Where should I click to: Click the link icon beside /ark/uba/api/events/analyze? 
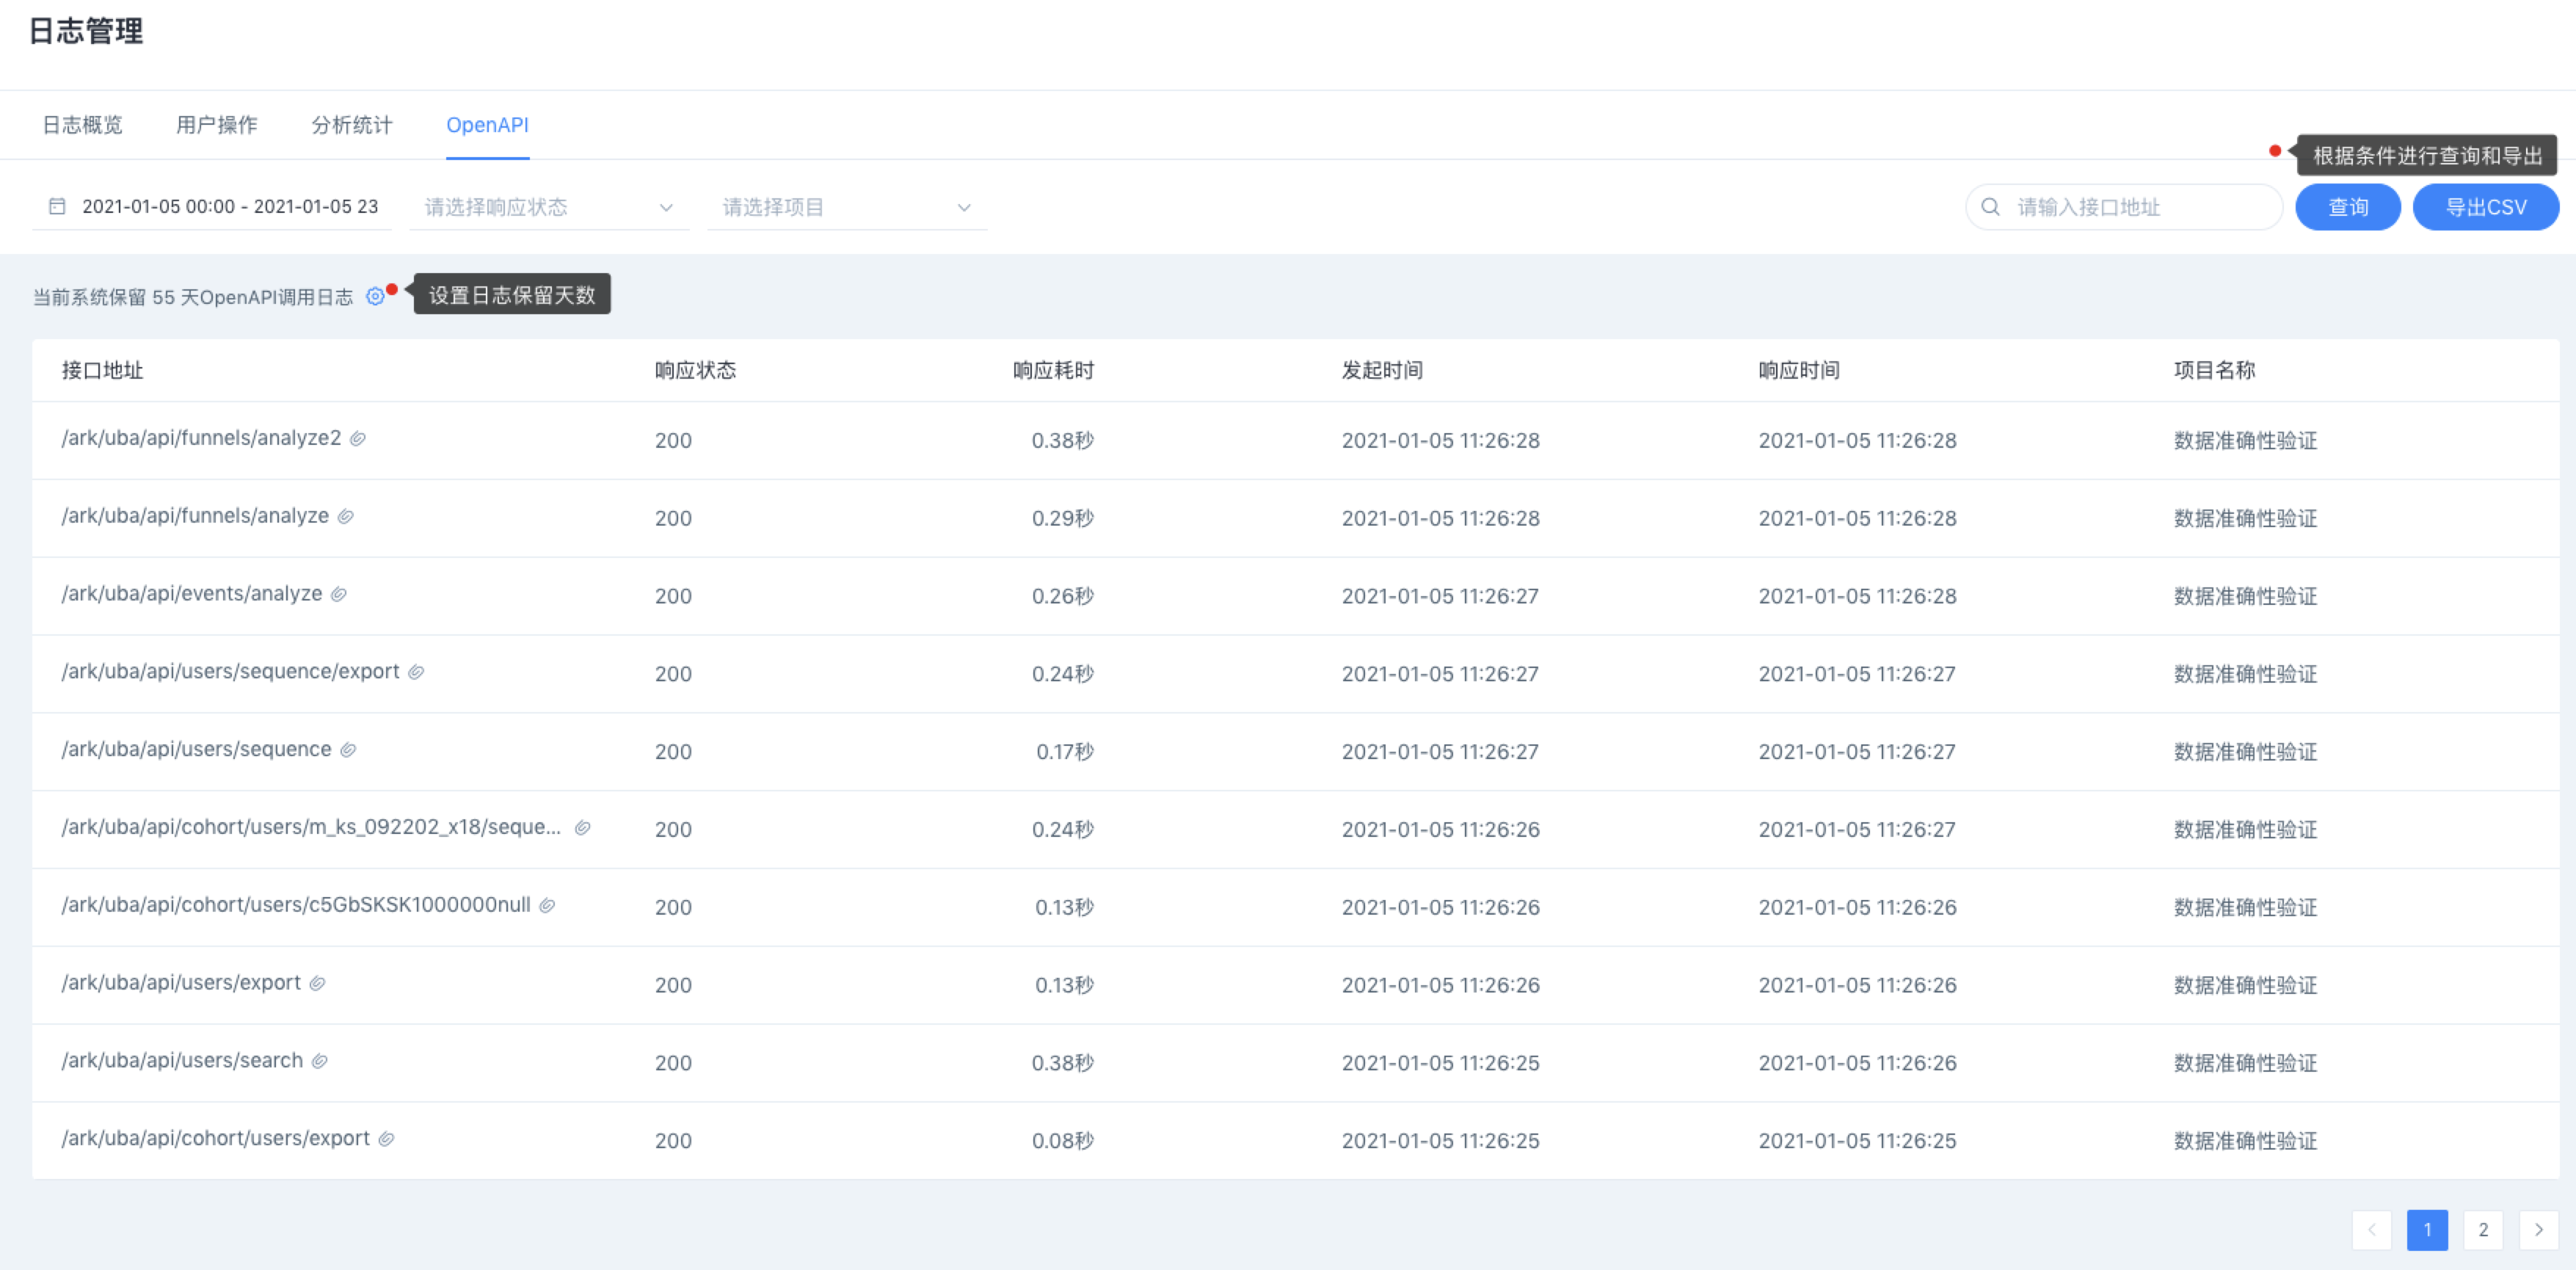(339, 595)
